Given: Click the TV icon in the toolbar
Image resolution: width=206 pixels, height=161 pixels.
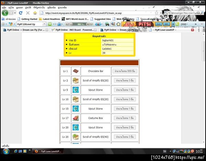Looking at the screenshot, I should [59, 24].
